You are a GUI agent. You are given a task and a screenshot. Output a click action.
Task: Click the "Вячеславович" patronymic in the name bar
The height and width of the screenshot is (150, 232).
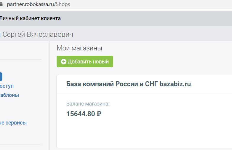(x=50, y=34)
